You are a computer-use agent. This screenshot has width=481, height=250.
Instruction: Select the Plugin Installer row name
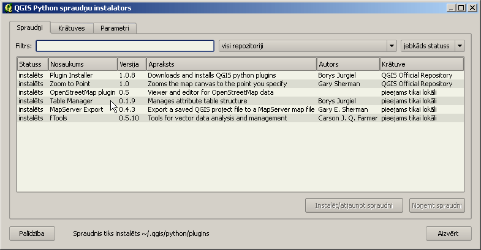71,75
